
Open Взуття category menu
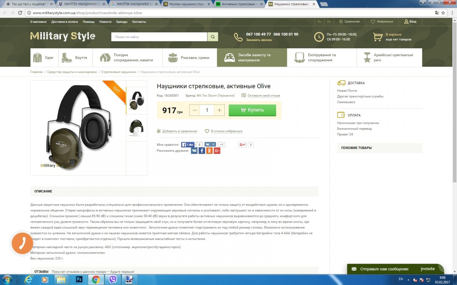coord(75,57)
